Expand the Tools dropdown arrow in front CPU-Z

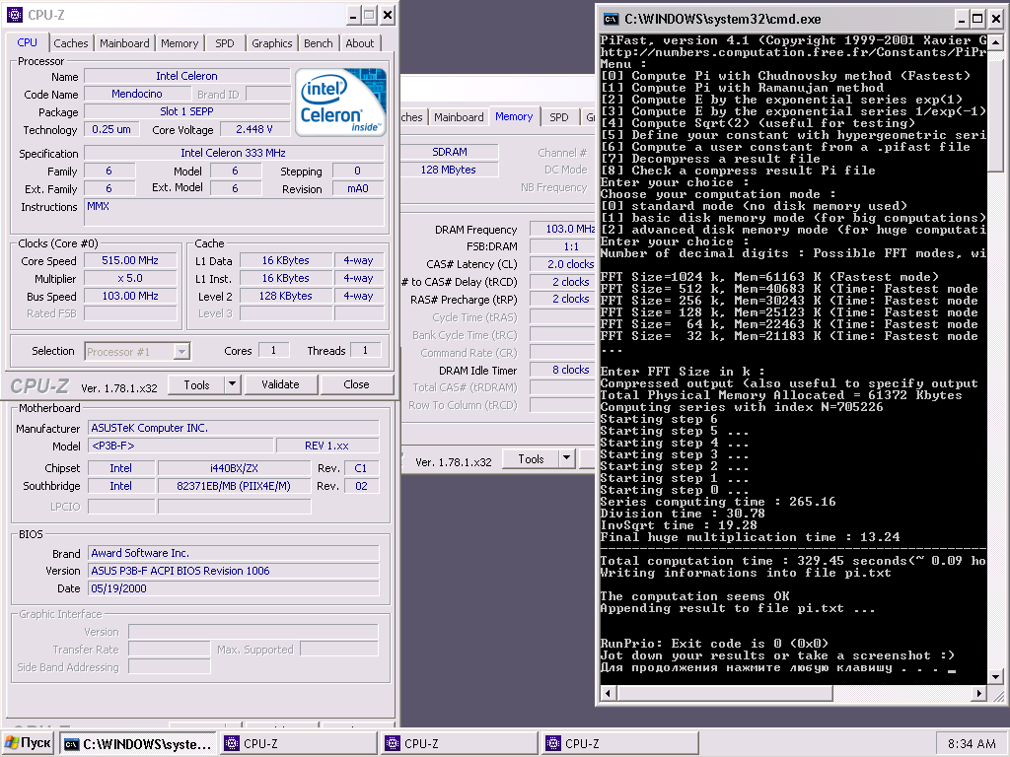[232, 384]
